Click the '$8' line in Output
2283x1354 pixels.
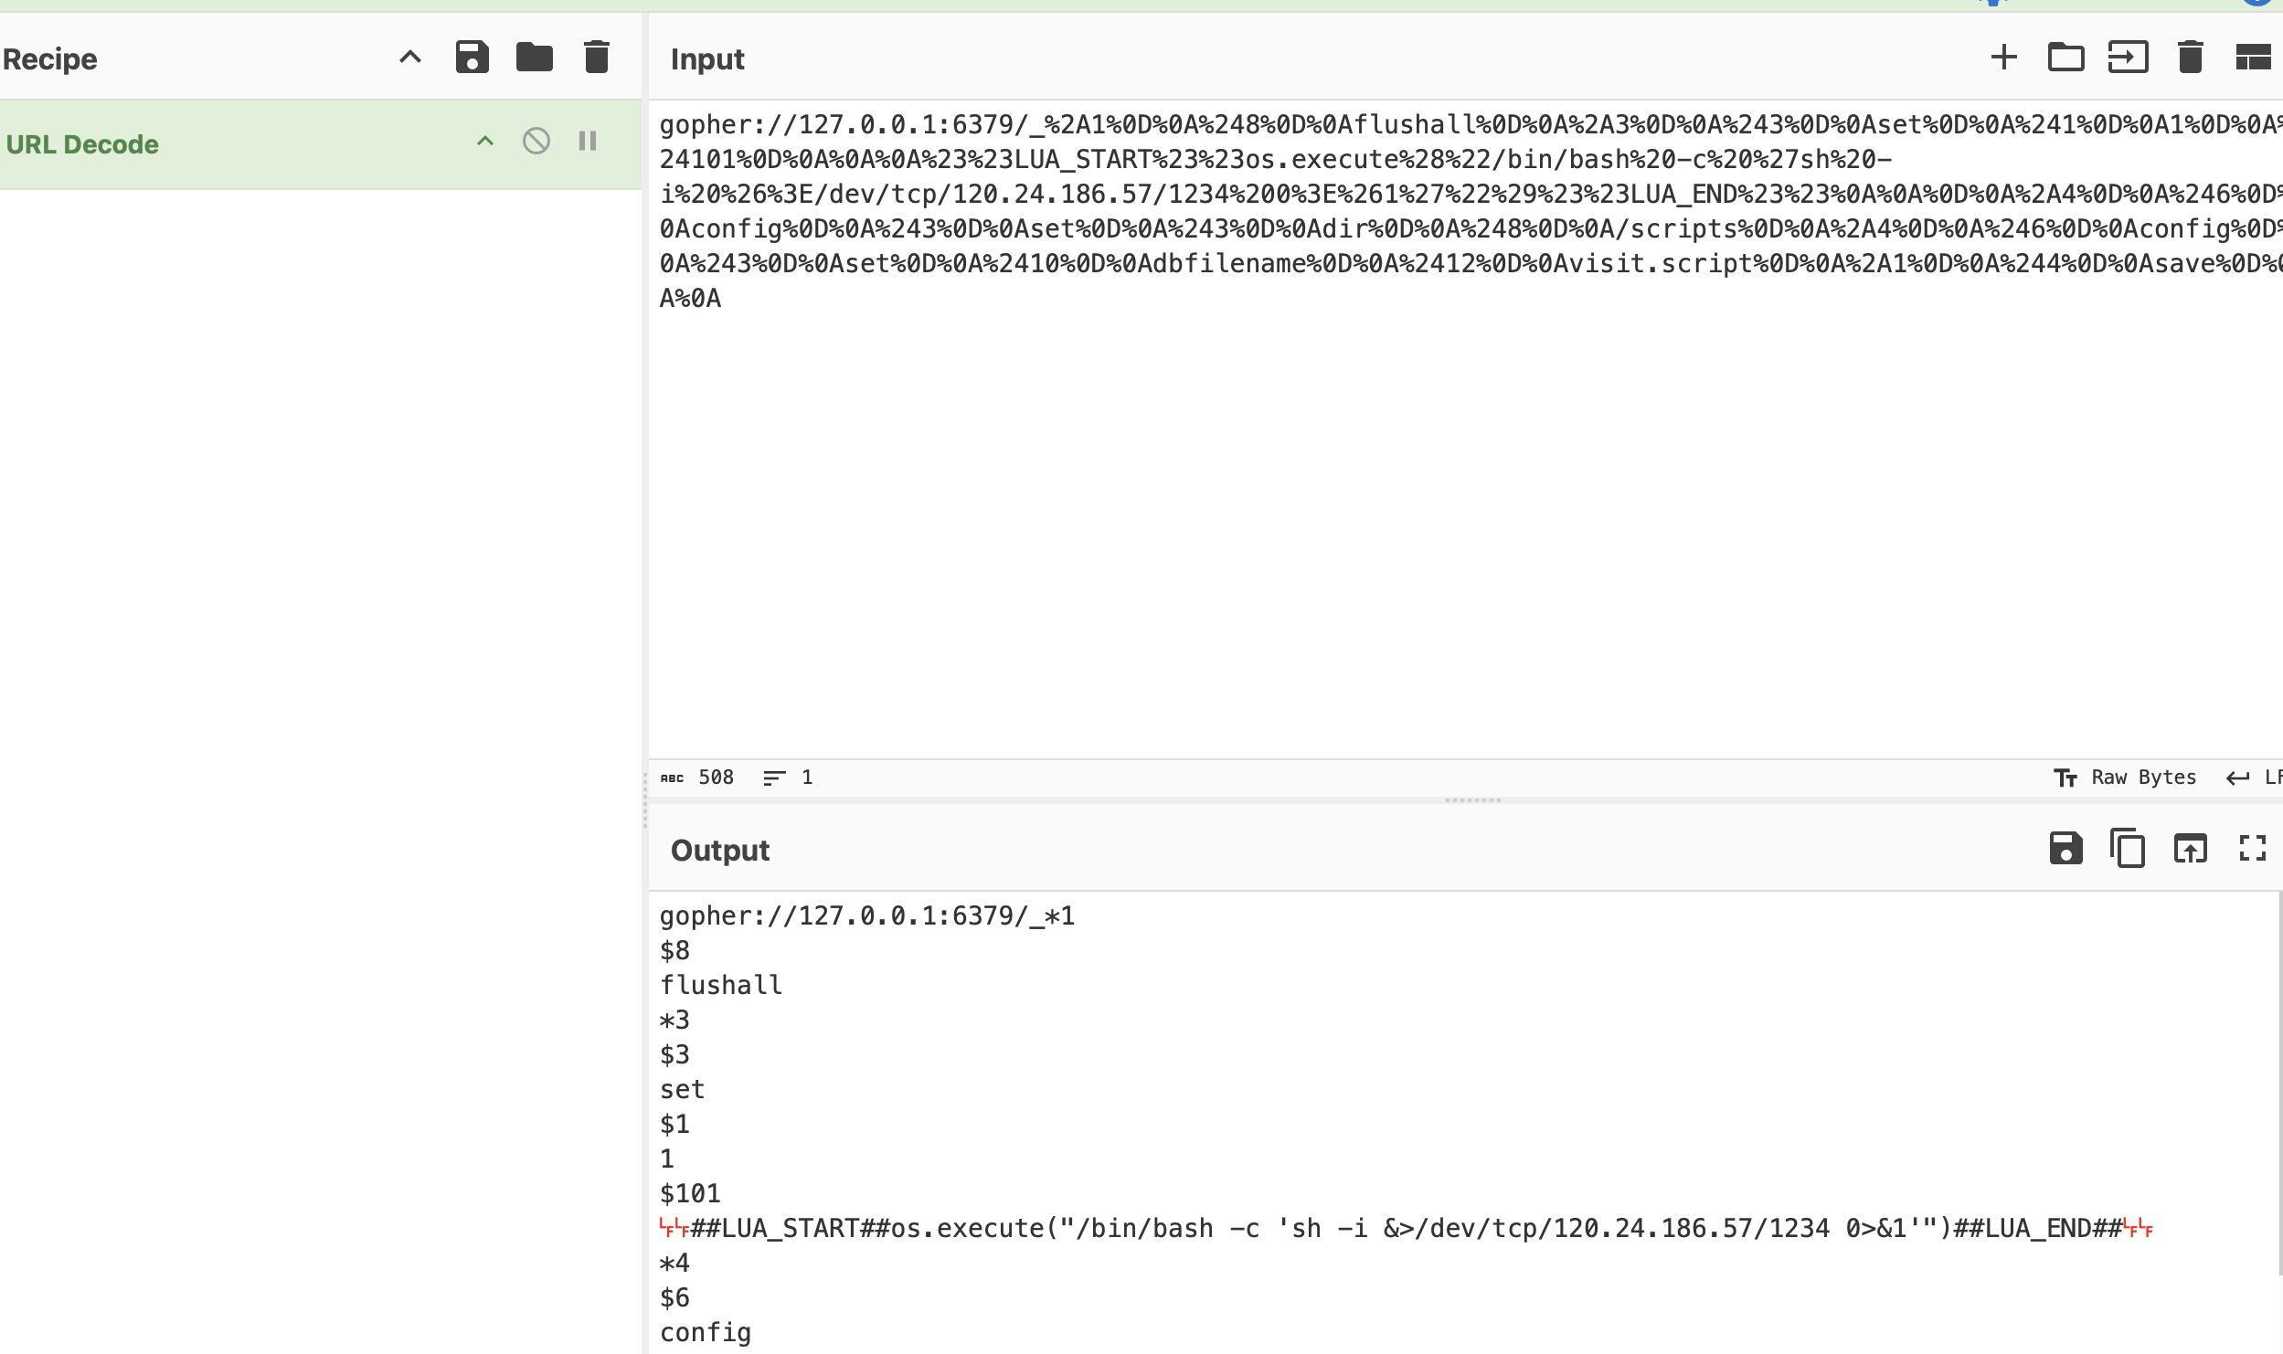pos(674,951)
